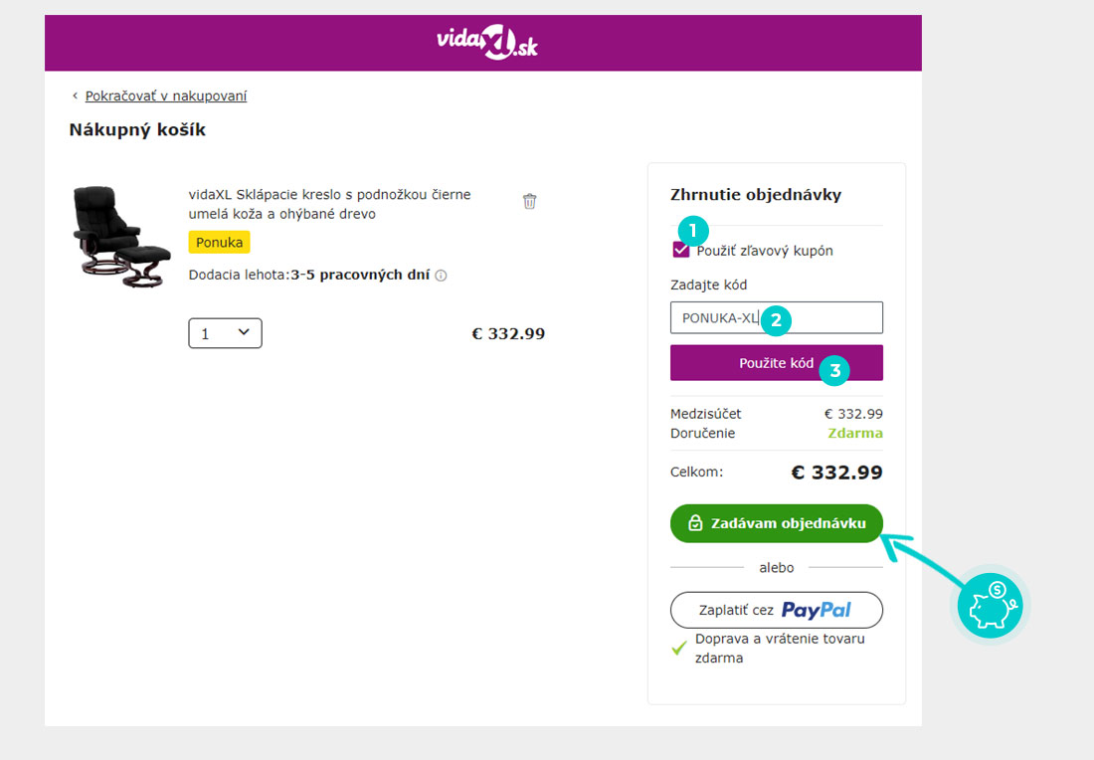Click the step 1 teal badge
This screenshot has height=760, width=1094.
click(x=693, y=232)
